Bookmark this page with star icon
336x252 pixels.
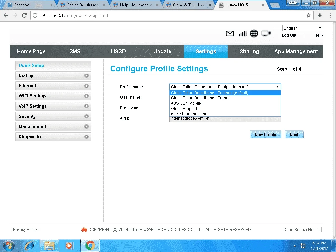coord(308,15)
